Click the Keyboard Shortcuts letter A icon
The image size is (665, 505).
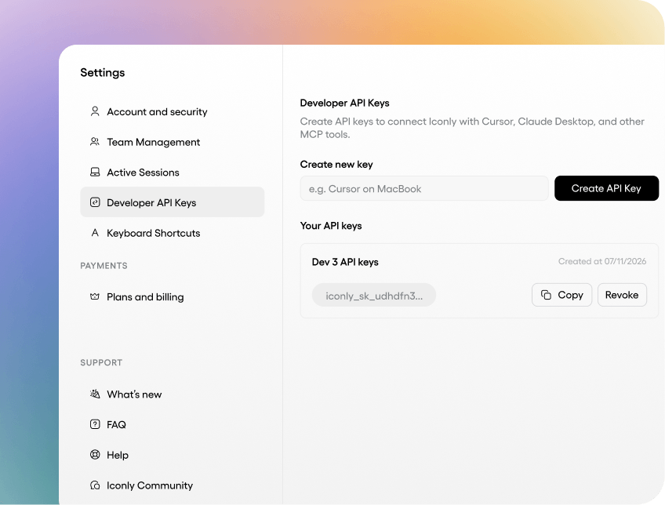click(x=95, y=233)
